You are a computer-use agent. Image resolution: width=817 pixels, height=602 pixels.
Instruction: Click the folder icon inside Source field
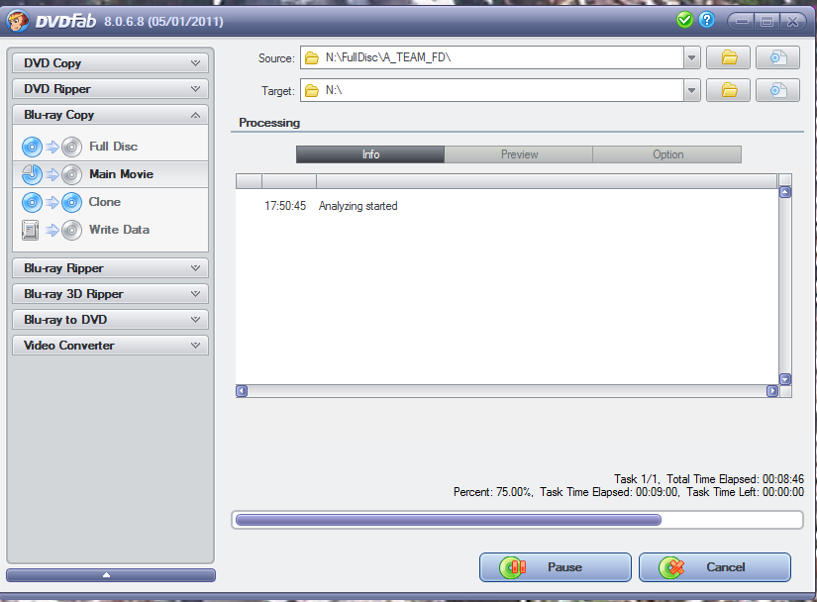pyautogui.click(x=312, y=57)
